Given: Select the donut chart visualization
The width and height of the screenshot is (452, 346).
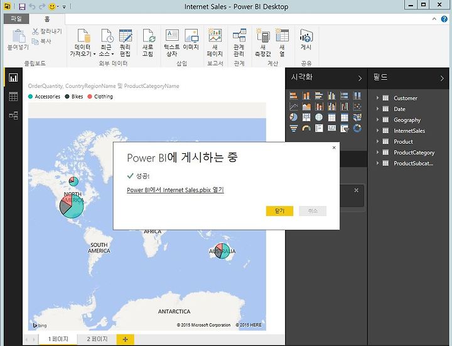Looking at the screenshot, I should (x=357, y=128).
